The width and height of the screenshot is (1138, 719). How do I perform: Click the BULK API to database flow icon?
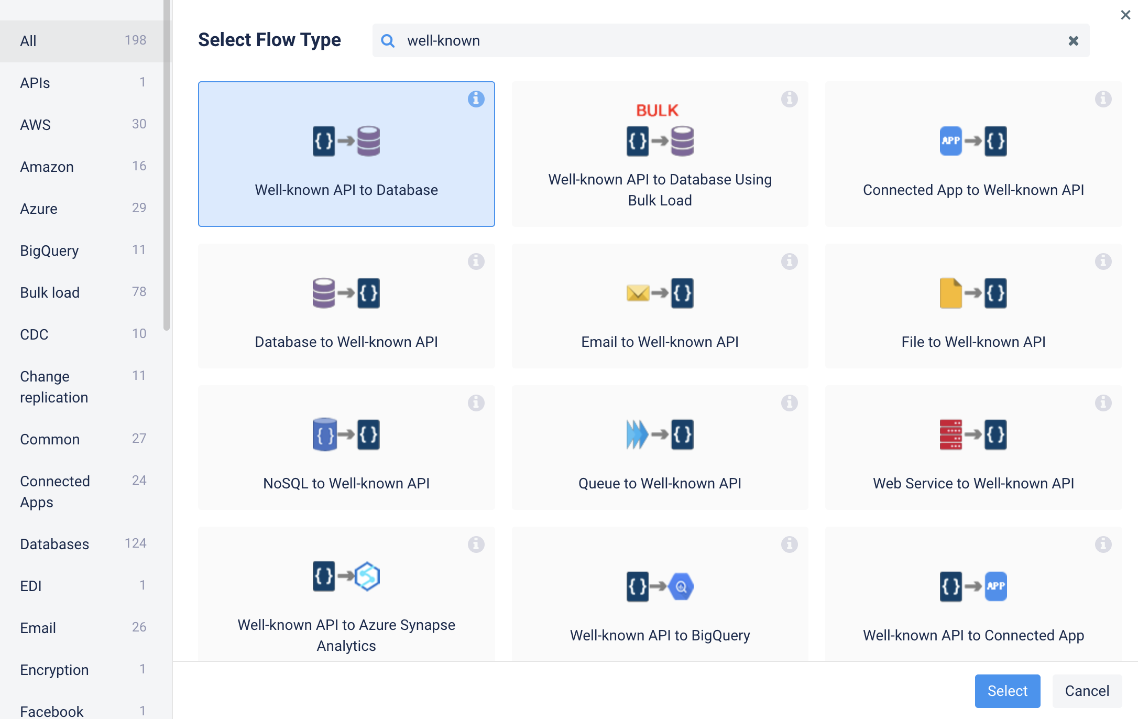[660, 130]
